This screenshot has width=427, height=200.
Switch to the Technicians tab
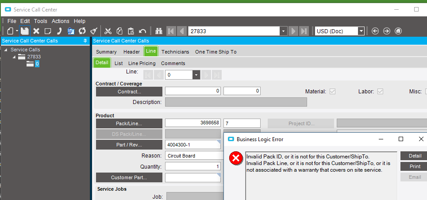[x=175, y=52]
